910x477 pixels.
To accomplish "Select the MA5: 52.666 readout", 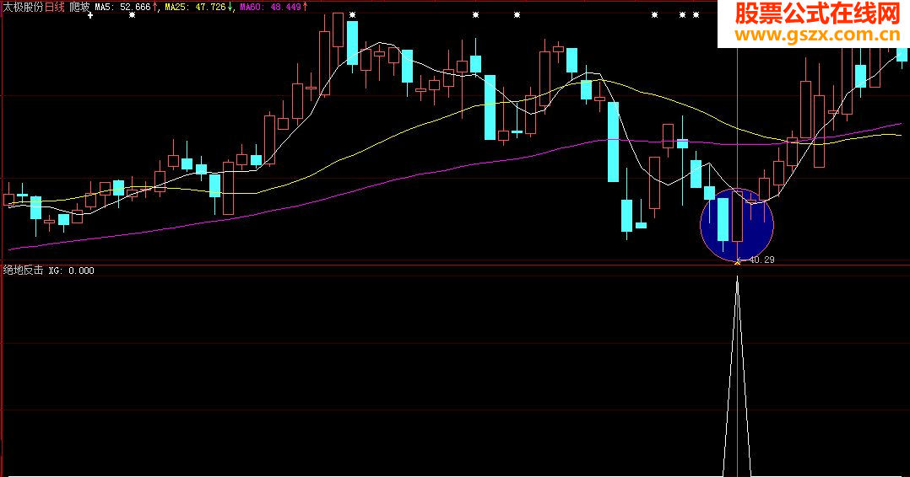I will (125, 7).
